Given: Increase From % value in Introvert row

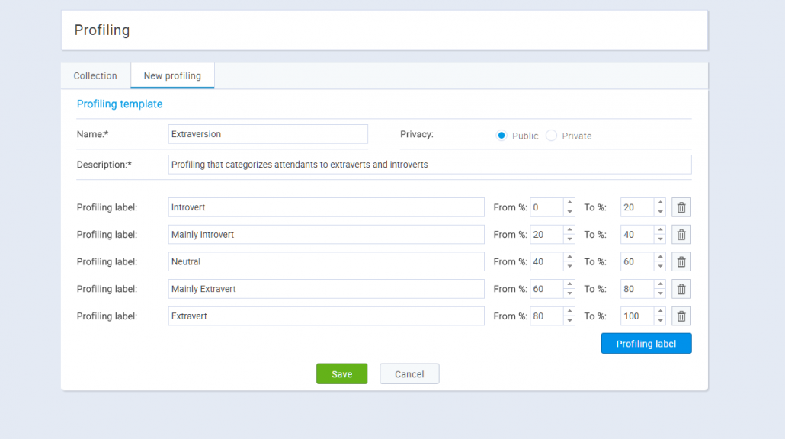Looking at the screenshot, I should pos(569,203).
